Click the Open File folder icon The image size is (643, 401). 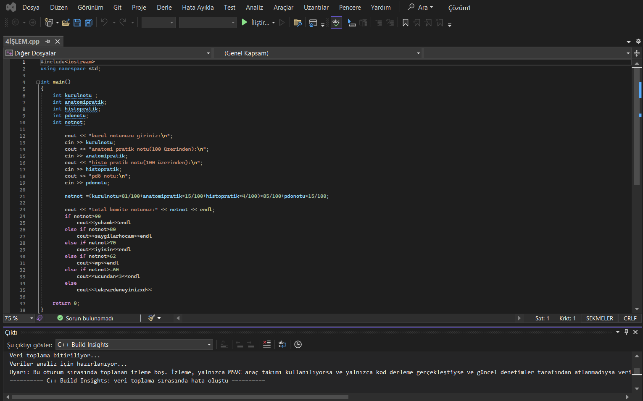(x=66, y=23)
